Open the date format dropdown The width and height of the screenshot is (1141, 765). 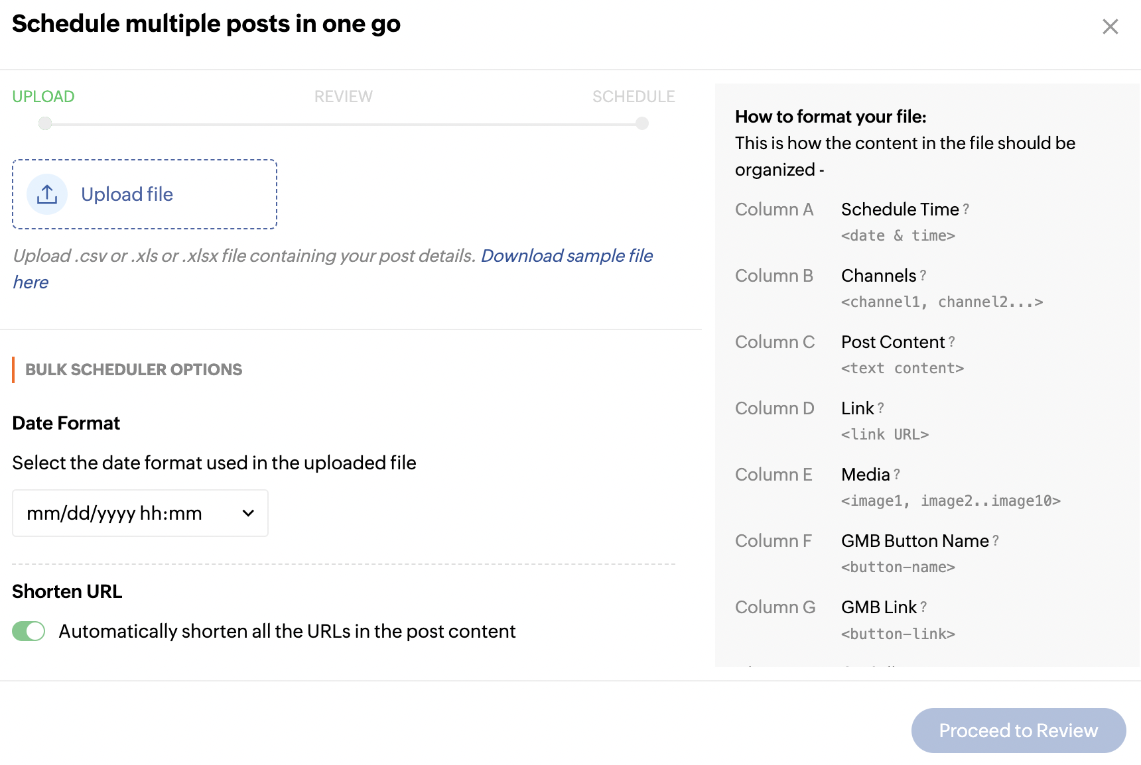point(140,513)
